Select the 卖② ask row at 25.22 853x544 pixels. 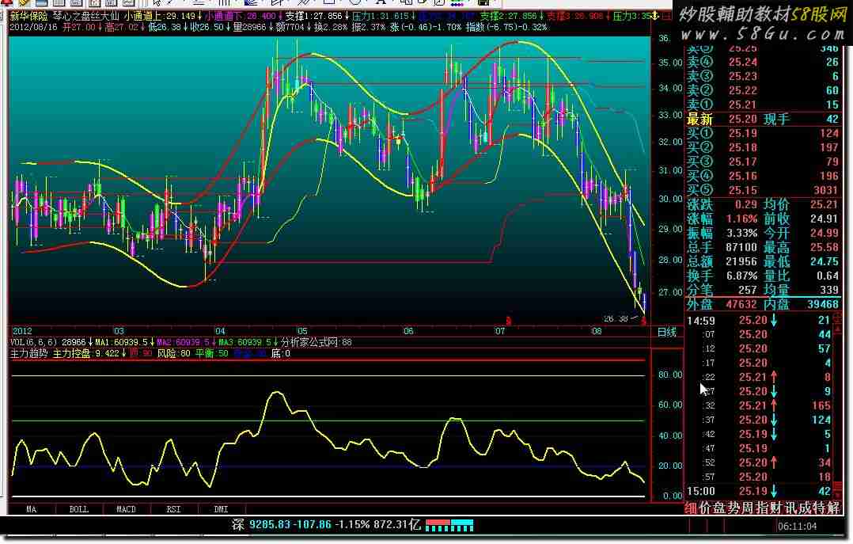point(763,90)
